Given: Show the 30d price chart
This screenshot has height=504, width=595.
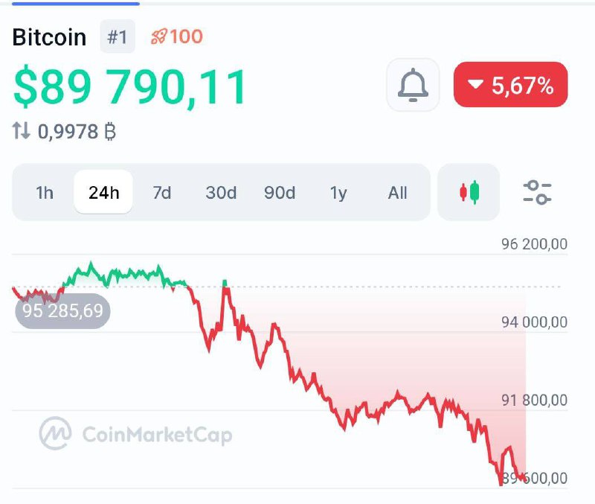Looking at the screenshot, I should click(221, 193).
